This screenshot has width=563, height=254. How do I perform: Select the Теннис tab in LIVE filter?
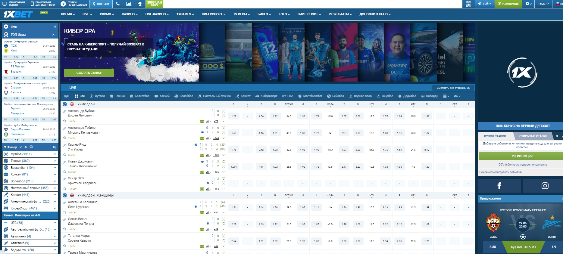117,96
